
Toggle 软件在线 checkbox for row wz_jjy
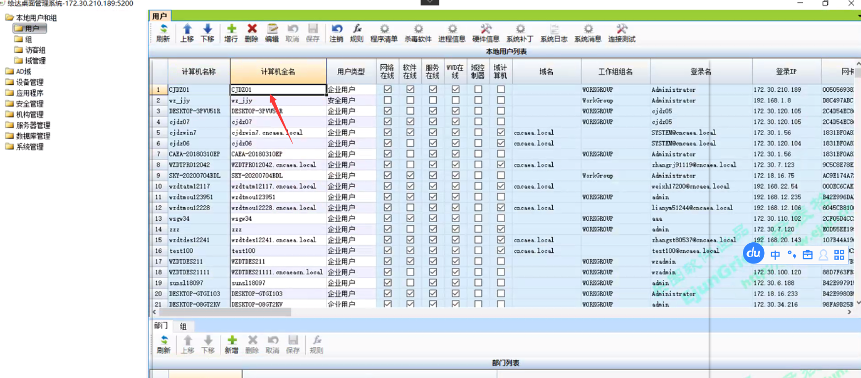click(x=410, y=100)
